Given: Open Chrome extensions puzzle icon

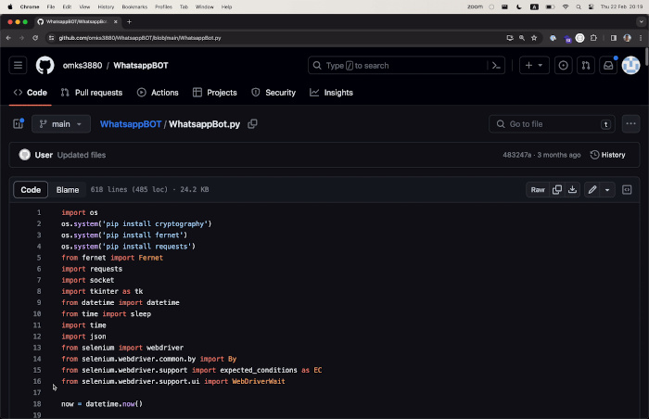Looking at the screenshot, I should click(x=593, y=38).
